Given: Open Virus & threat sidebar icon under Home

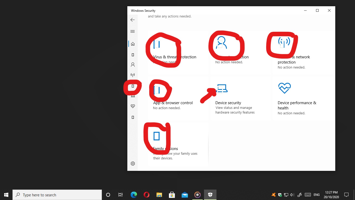Looking at the screenshot, I should click(x=133, y=55).
